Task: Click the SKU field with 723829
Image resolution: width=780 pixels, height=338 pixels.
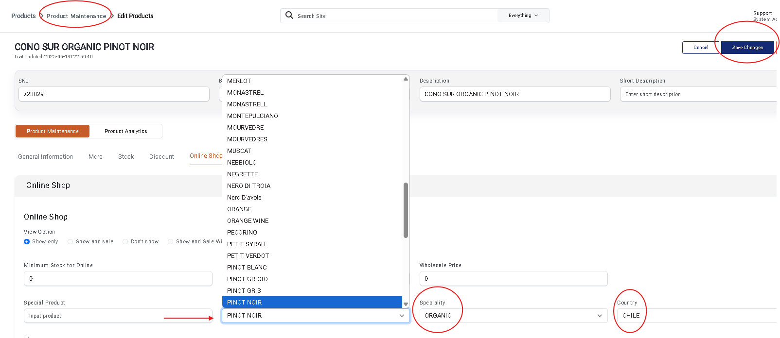Action: (114, 94)
